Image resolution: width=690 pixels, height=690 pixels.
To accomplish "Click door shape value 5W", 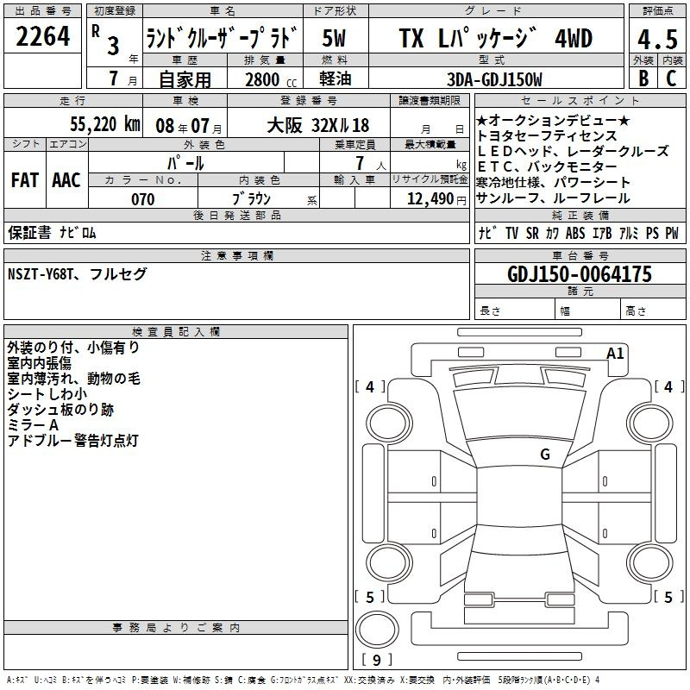I will click(x=334, y=38).
